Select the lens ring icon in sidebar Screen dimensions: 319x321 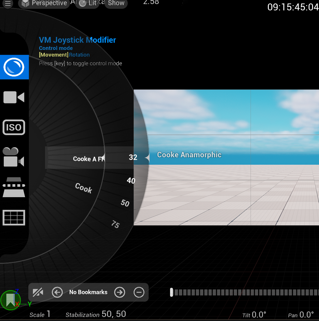(x=14, y=67)
